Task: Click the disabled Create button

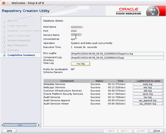Action: click(141, 131)
